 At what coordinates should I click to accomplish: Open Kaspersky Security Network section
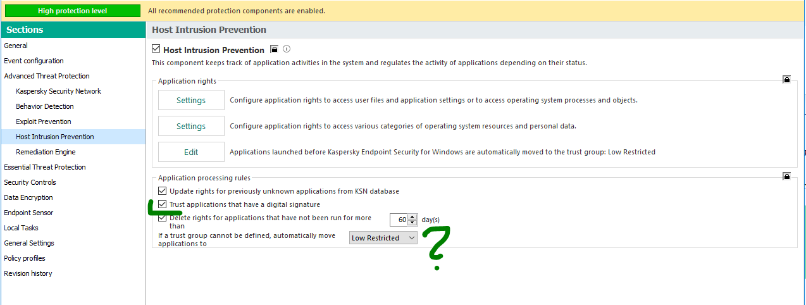58,91
